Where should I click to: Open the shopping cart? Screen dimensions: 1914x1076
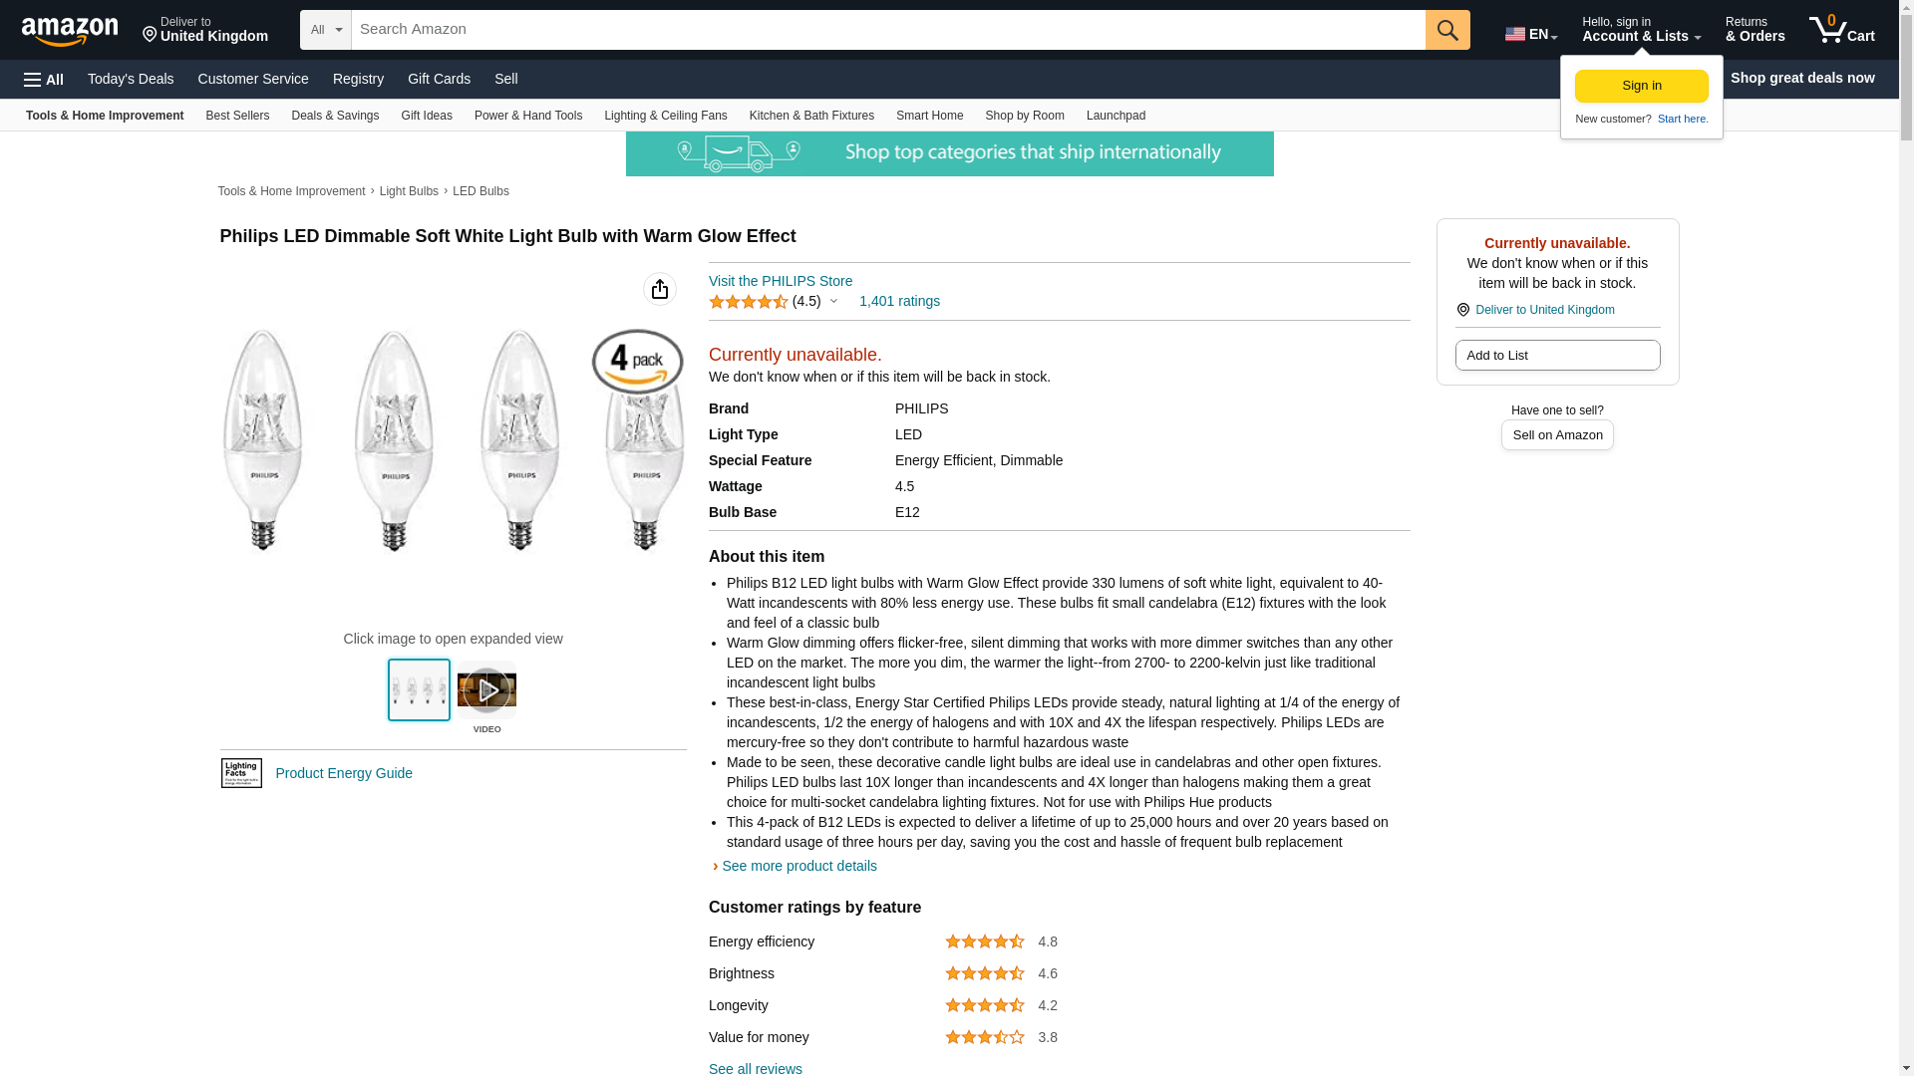coord(1842,30)
